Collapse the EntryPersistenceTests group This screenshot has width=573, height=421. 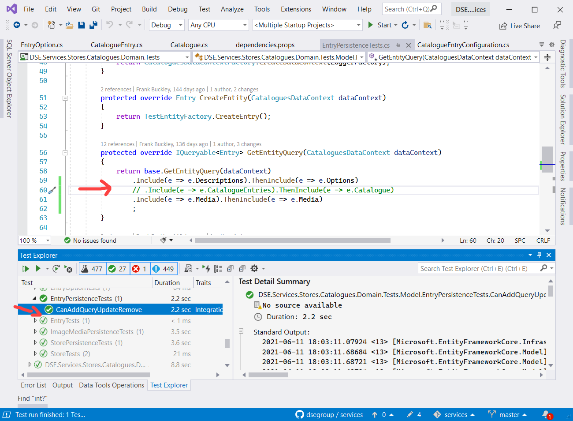click(x=35, y=298)
